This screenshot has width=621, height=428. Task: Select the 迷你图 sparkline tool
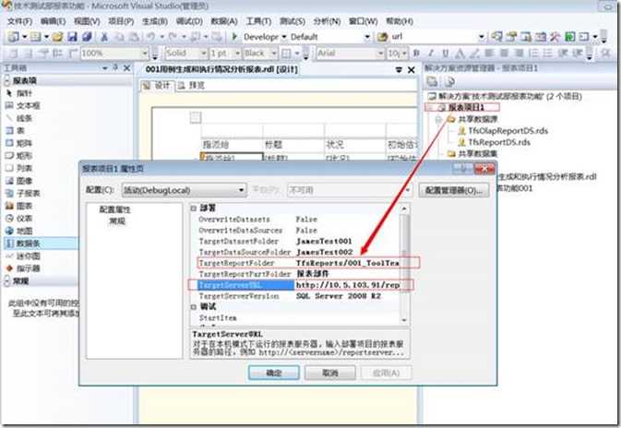[x=28, y=256]
